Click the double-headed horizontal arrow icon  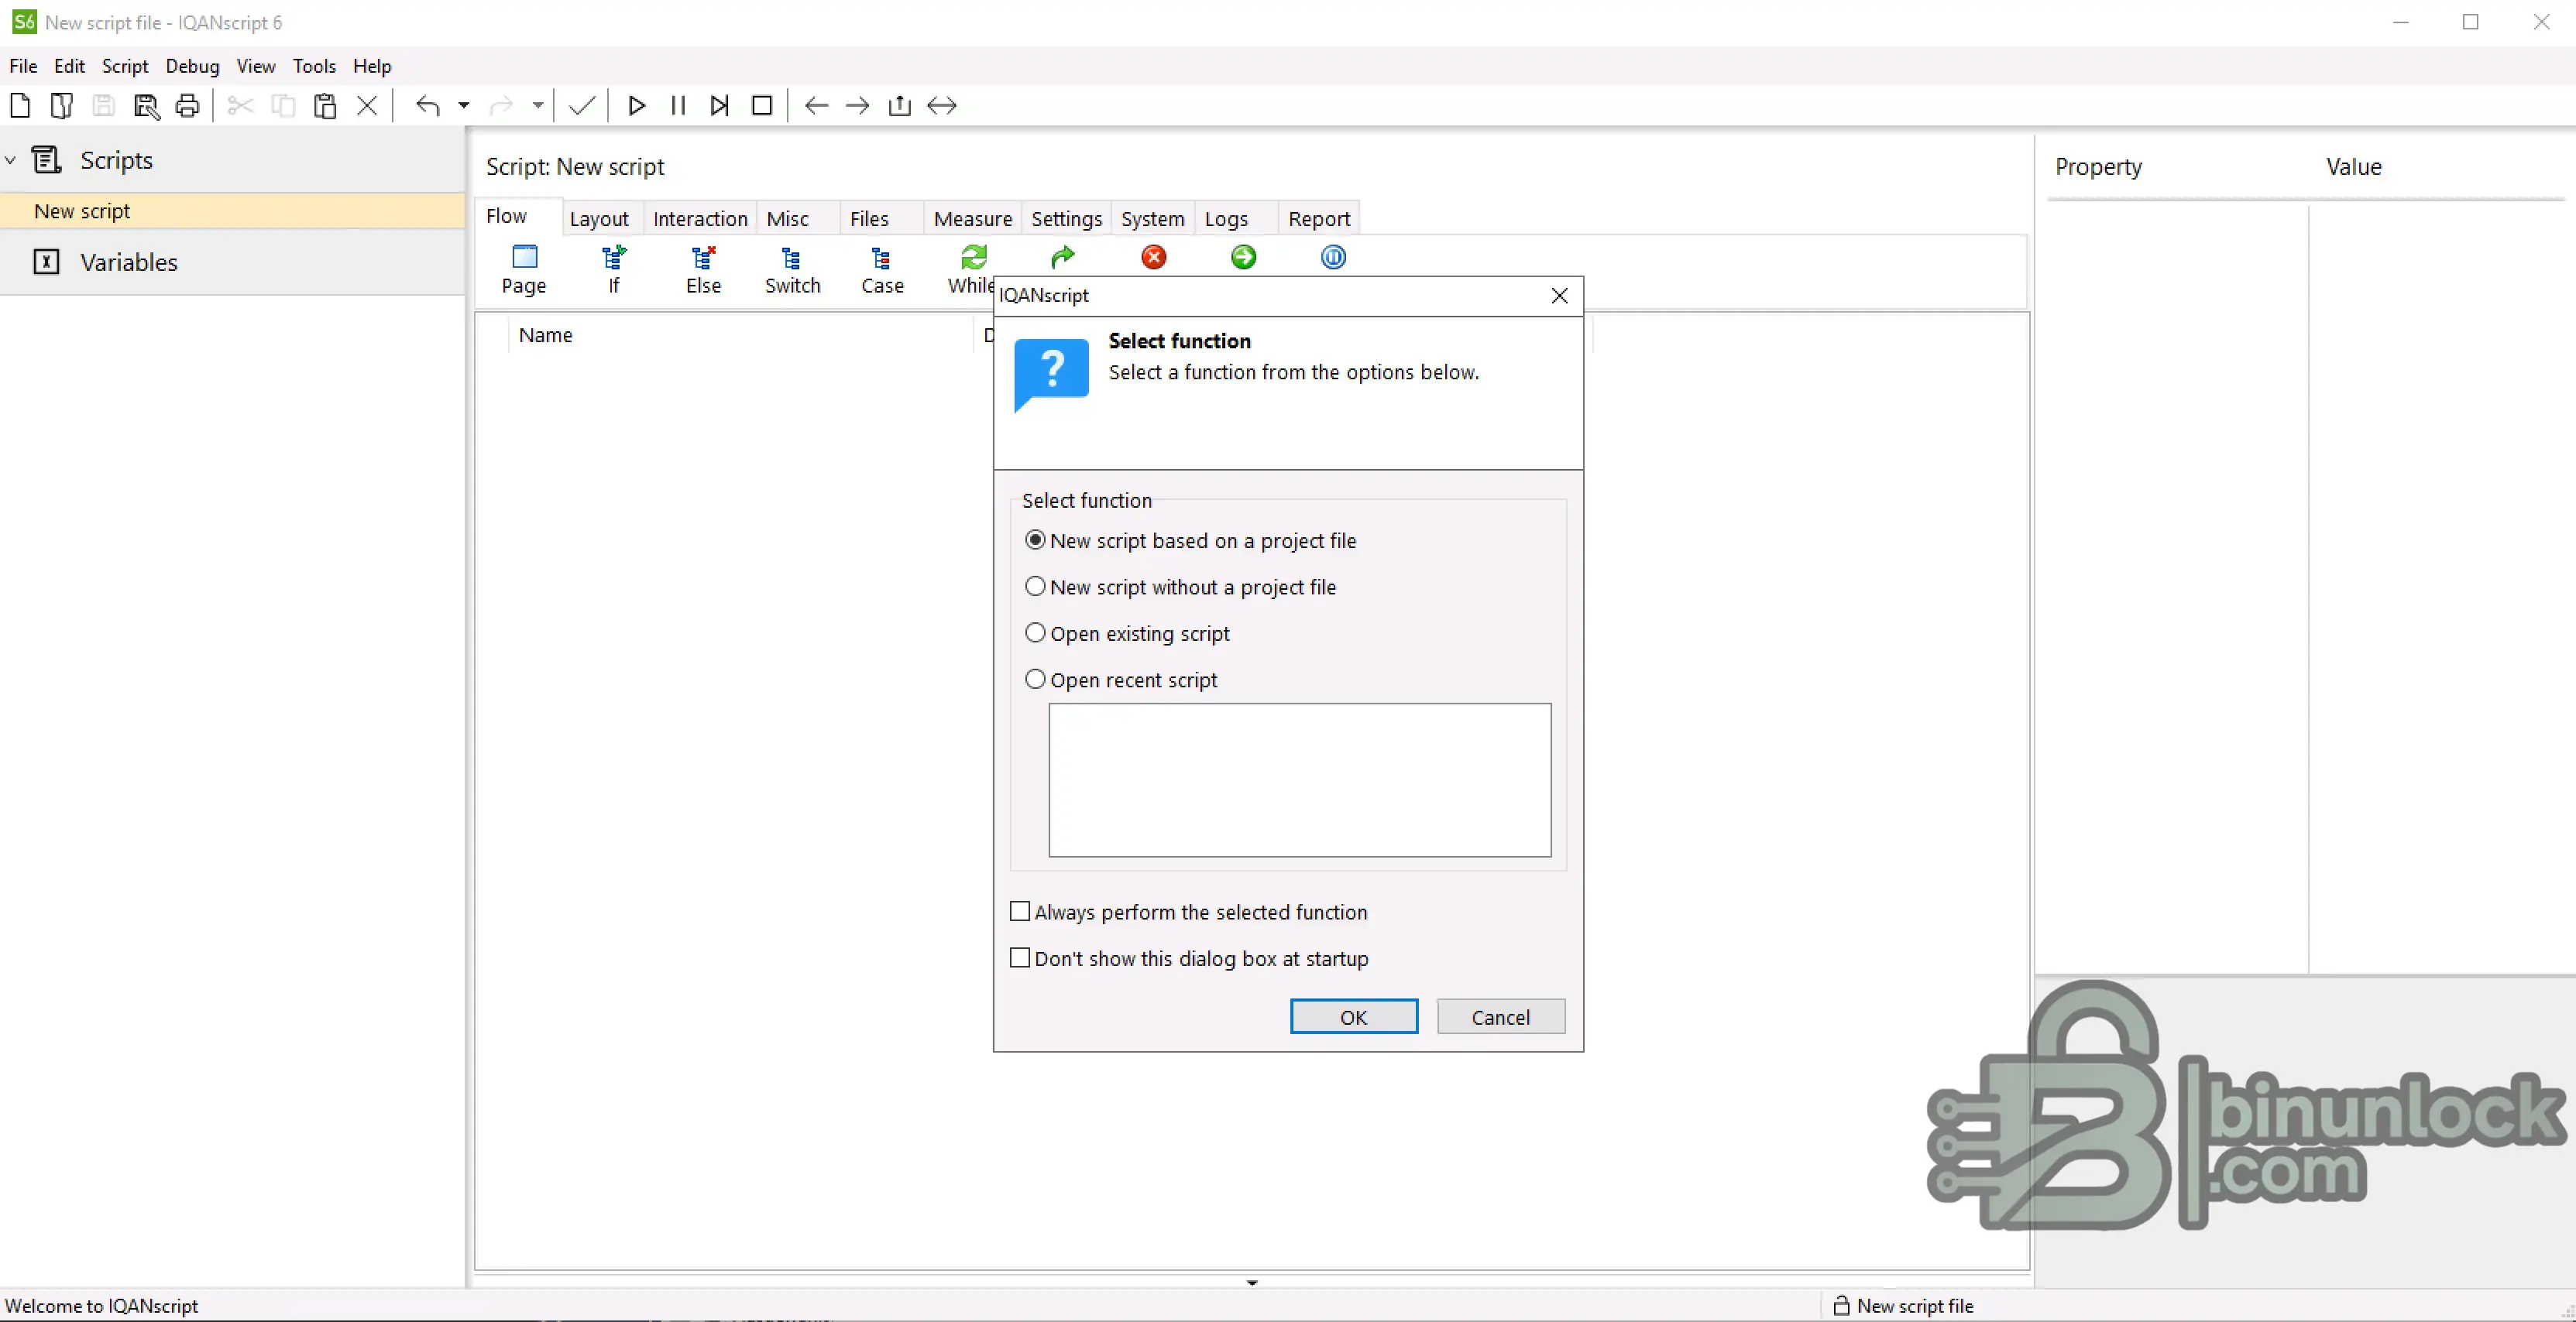pyautogui.click(x=942, y=105)
